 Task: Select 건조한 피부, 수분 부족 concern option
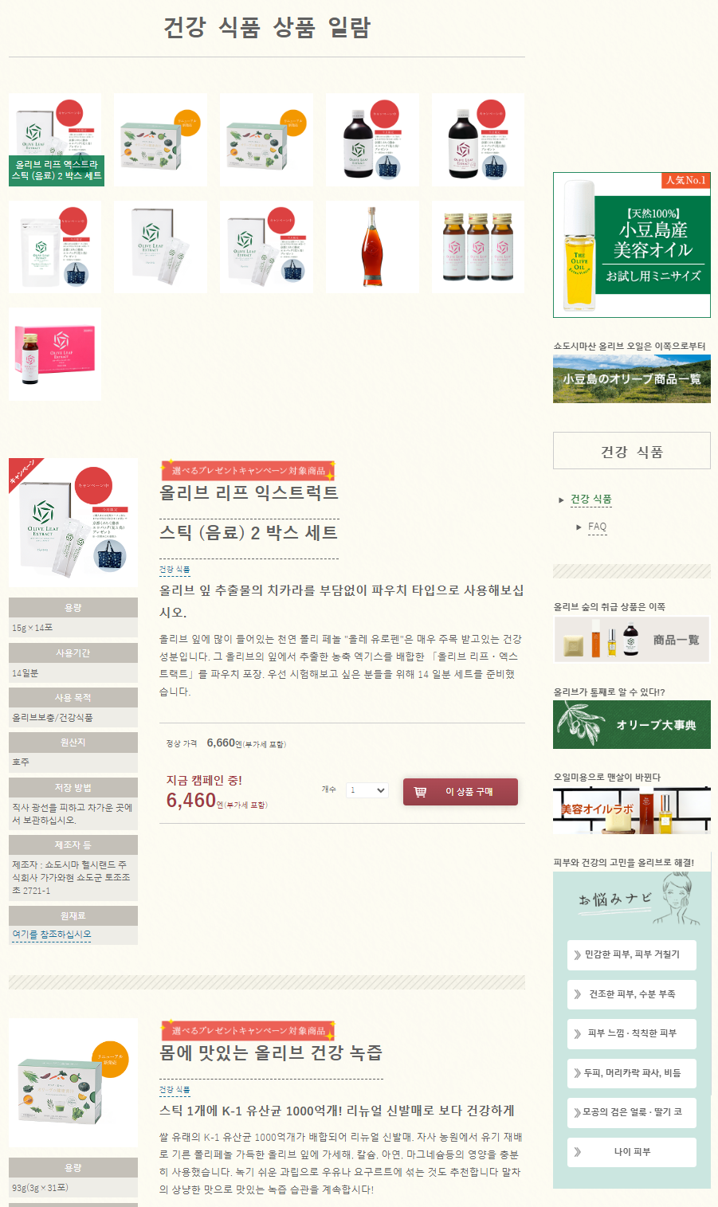632,994
